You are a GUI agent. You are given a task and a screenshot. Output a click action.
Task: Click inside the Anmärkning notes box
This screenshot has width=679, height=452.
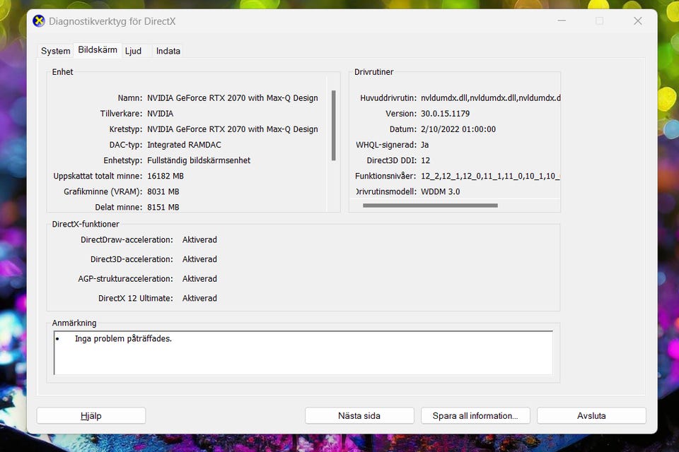pyautogui.click(x=303, y=353)
